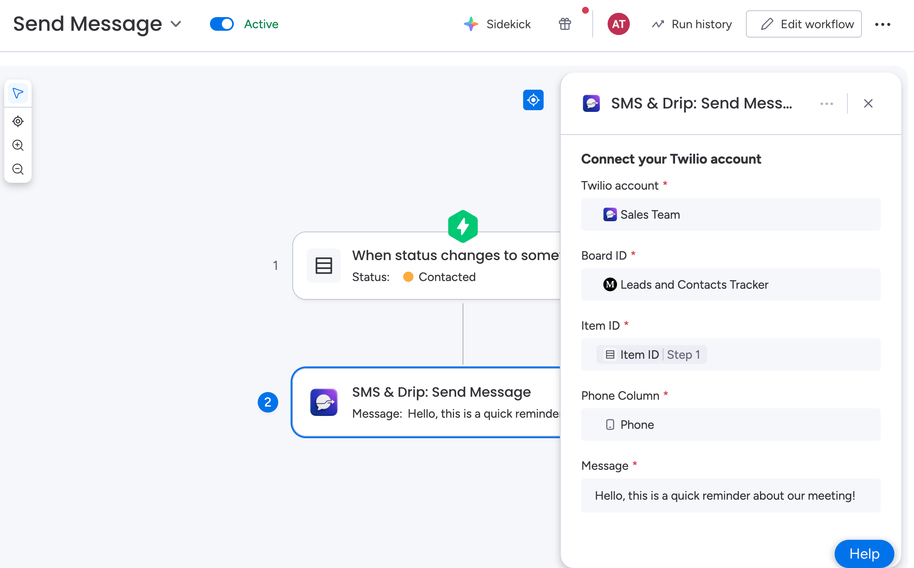Click the green lightning trigger badge
914x568 pixels.
click(x=463, y=226)
